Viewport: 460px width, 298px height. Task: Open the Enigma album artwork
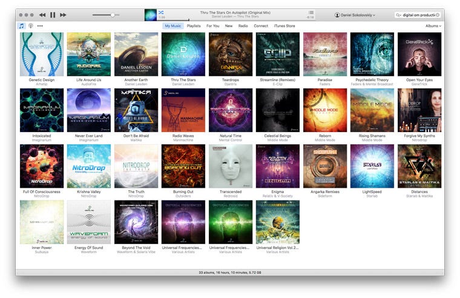point(278,166)
